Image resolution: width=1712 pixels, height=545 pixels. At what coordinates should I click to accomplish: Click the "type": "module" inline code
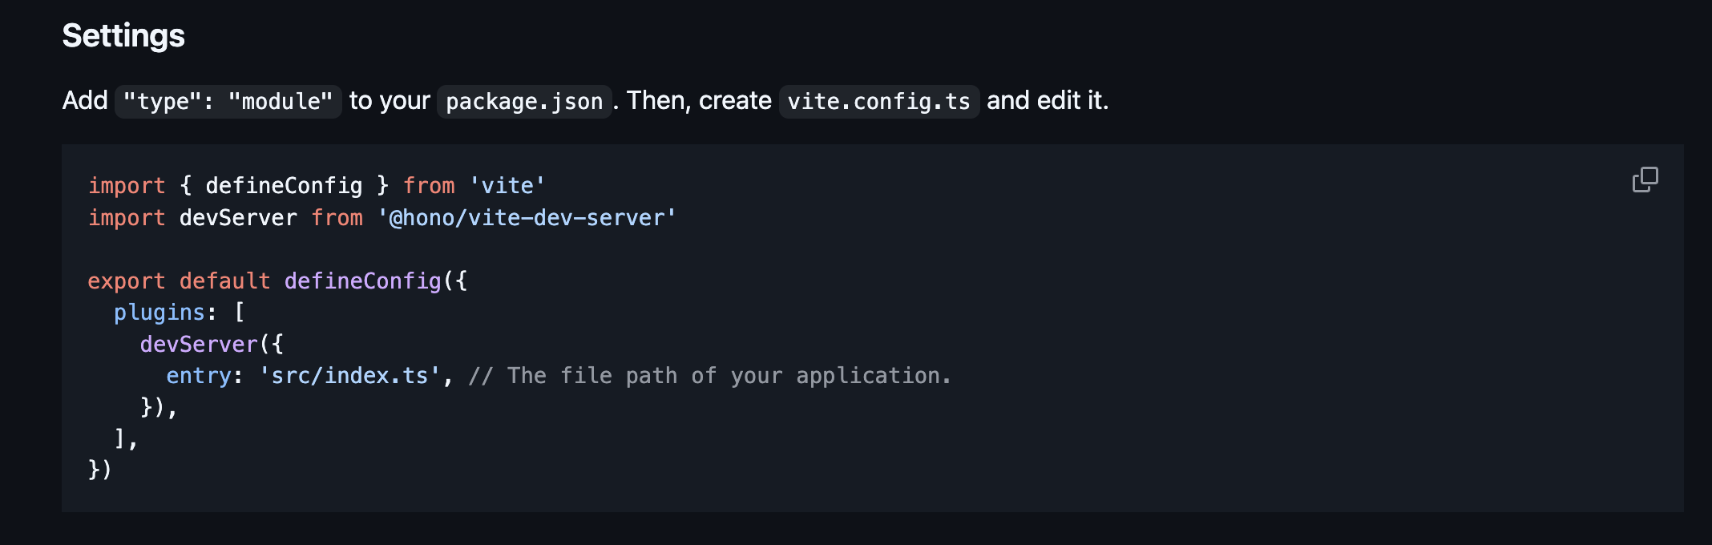[x=228, y=102]
